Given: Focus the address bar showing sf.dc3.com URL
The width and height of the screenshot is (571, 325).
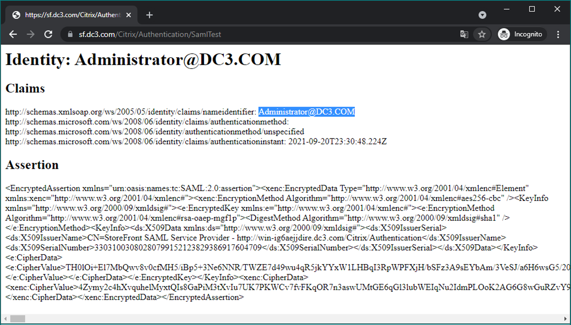Looking at the screenshot, I should (240, 34).
